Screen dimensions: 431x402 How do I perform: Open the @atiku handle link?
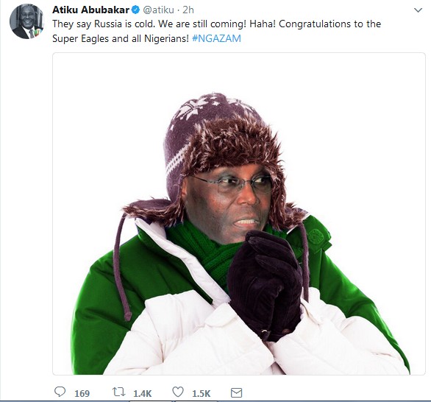click(x=159, y=10)
